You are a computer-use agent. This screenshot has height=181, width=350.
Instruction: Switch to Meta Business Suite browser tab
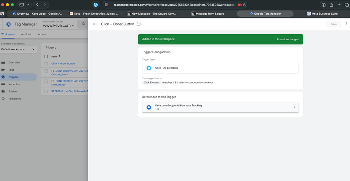point(322,14)
